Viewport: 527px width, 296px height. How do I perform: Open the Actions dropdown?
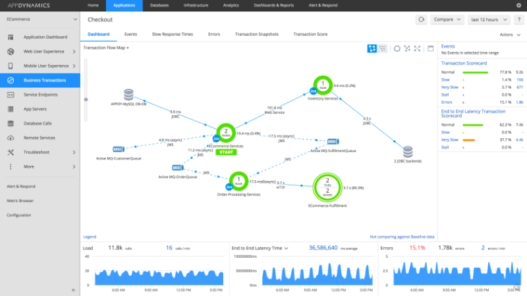click(509, 35)
